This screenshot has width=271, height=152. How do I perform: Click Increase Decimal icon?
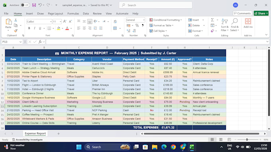128,31
